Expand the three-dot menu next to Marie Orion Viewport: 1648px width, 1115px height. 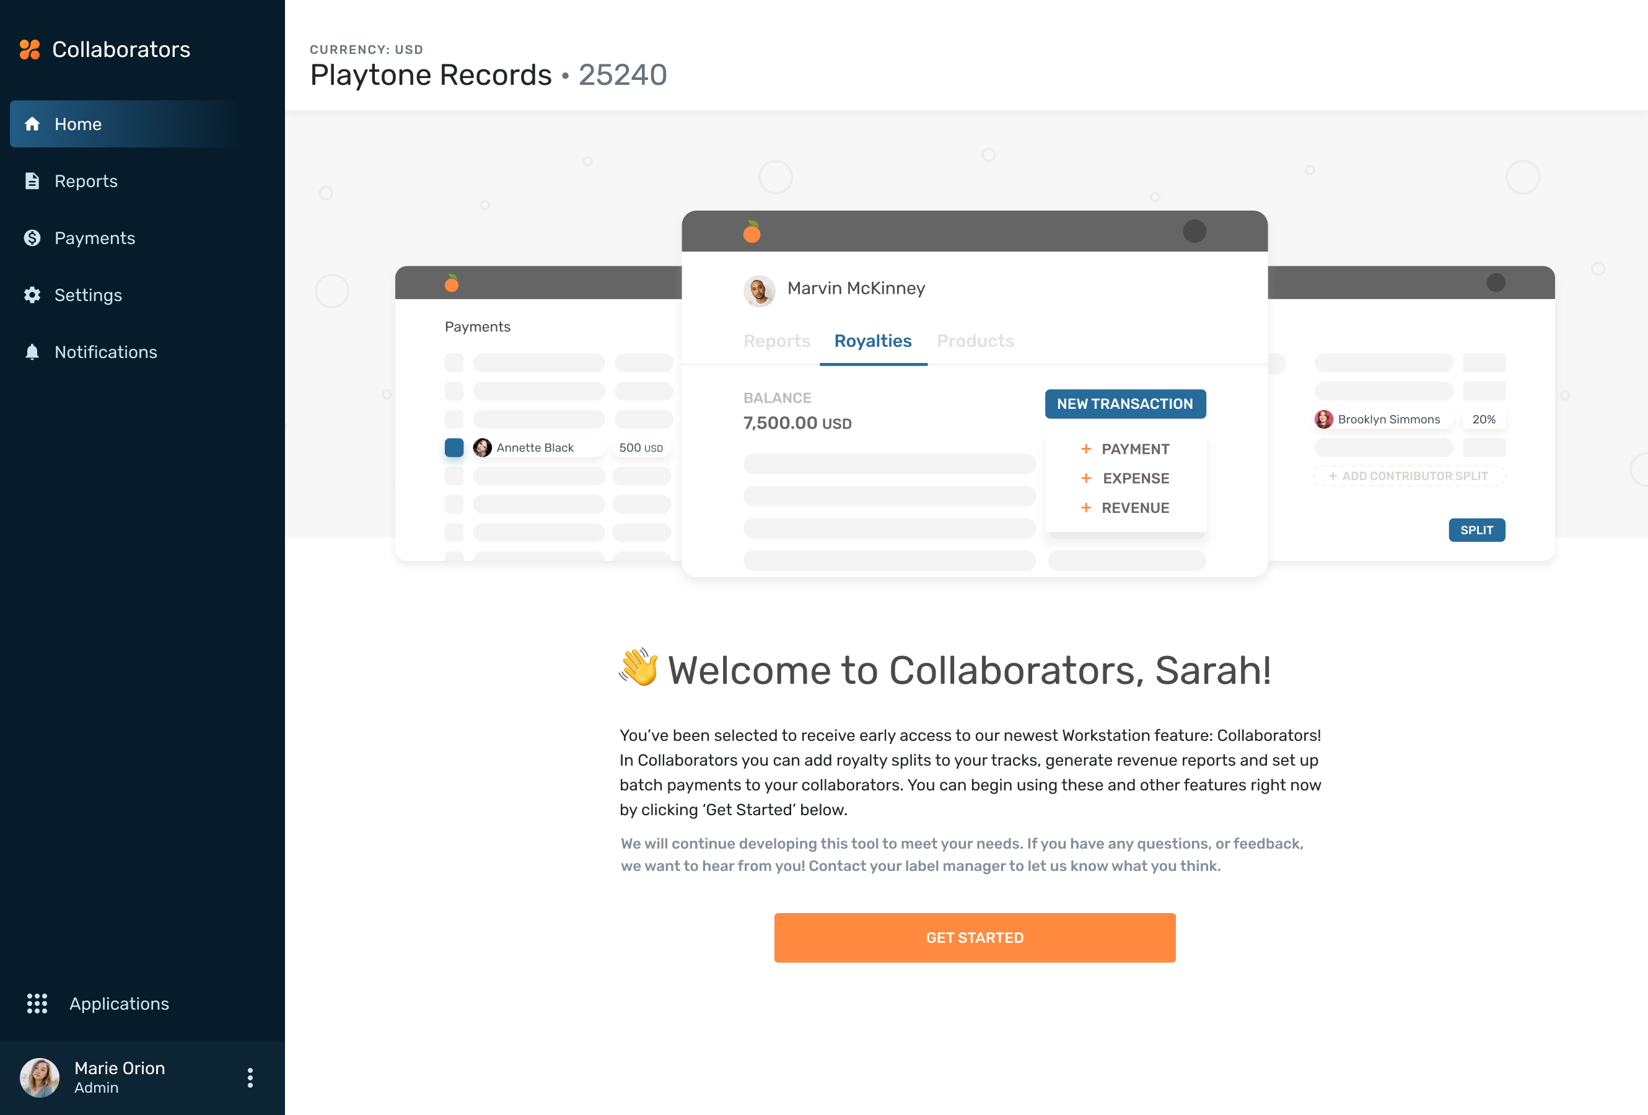pyautogui.click(x=250, y=1077)
